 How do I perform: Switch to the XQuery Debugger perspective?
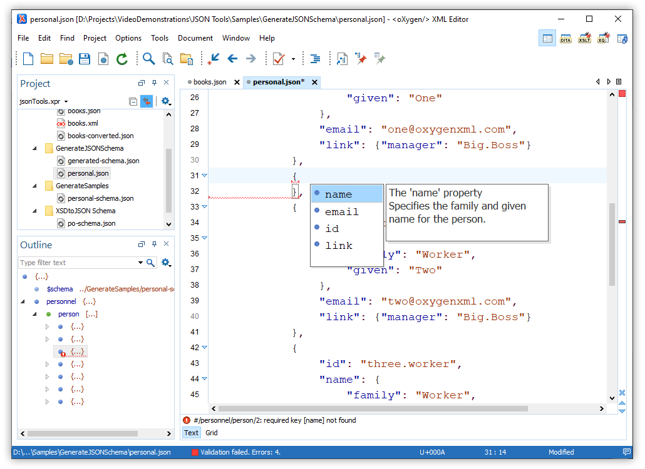[x=604, y=38]
